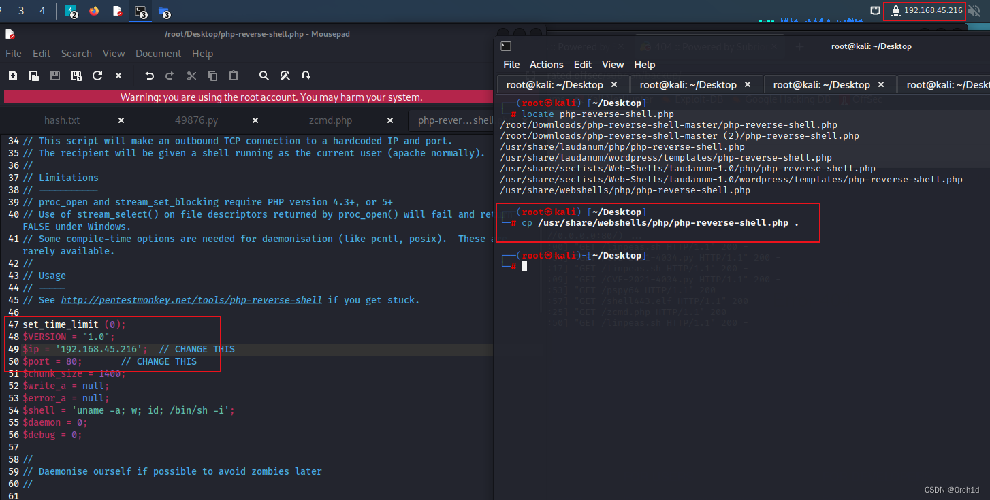Viewport: 990px width, 500px height.
Task: Click the cp /usr/share/webshells command line
Action: (x=660, y=223)
